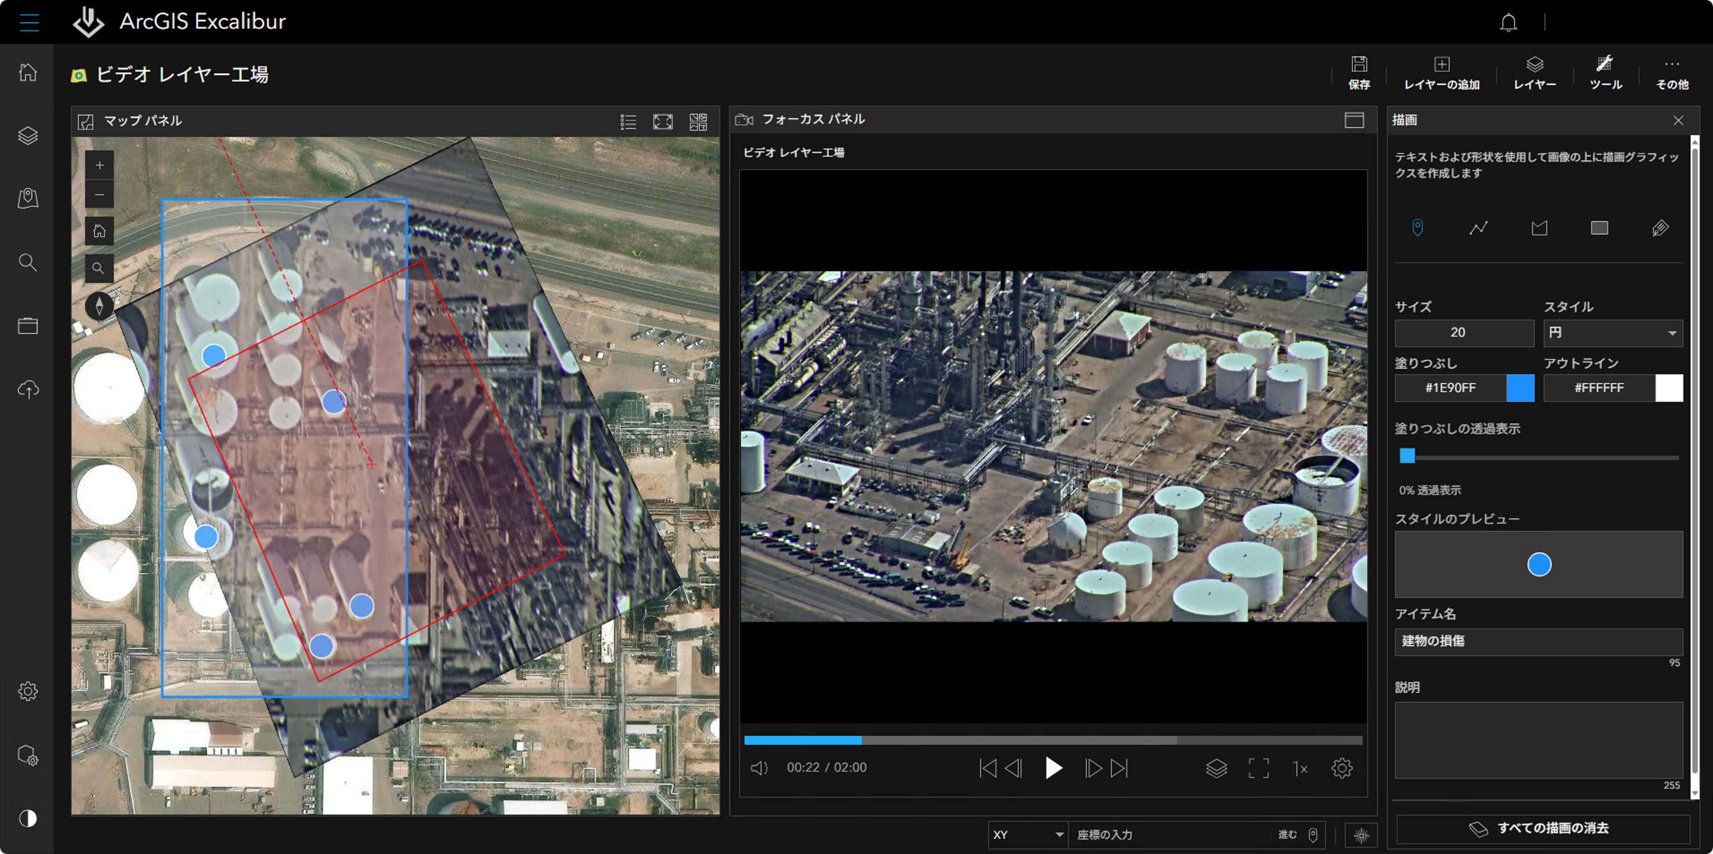Select the polygon drawing tool
Viewport: 1713px width, 854px height.
[1539, 228]
